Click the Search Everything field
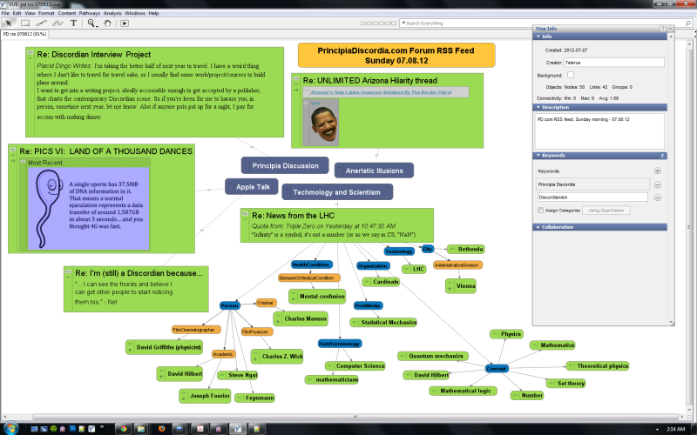697x435 pixels. pos(545,23)
